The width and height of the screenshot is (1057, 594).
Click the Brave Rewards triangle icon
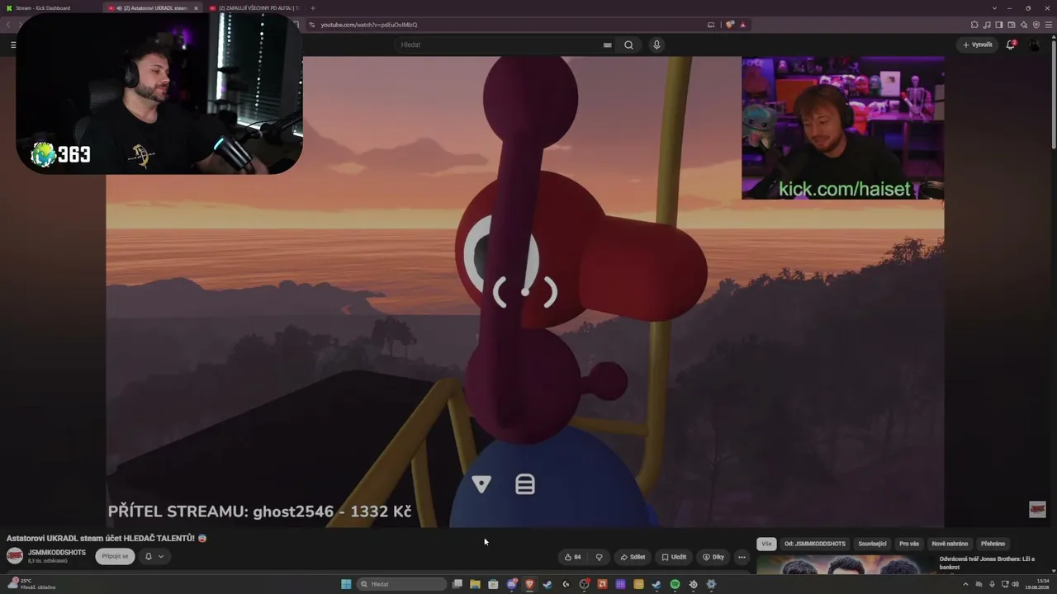tap(742, 25)
